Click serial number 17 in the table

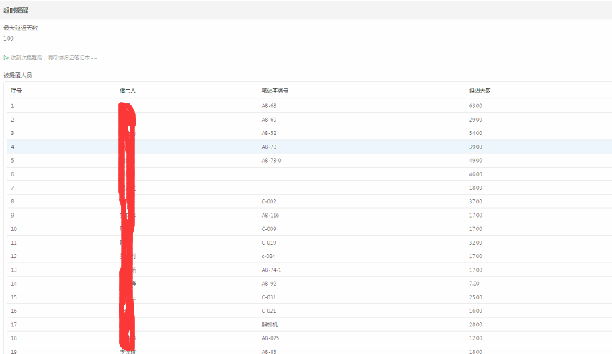coord(14,324)
